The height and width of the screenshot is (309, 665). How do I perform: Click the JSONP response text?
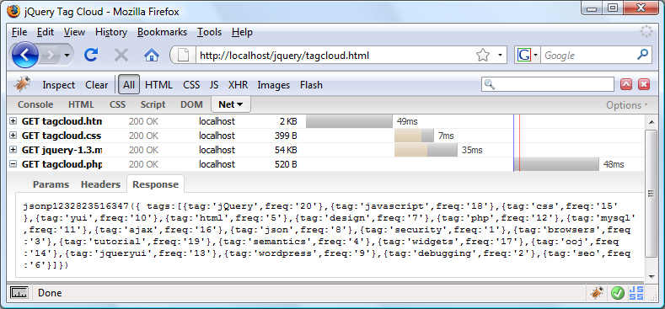[x=330, y=236]
